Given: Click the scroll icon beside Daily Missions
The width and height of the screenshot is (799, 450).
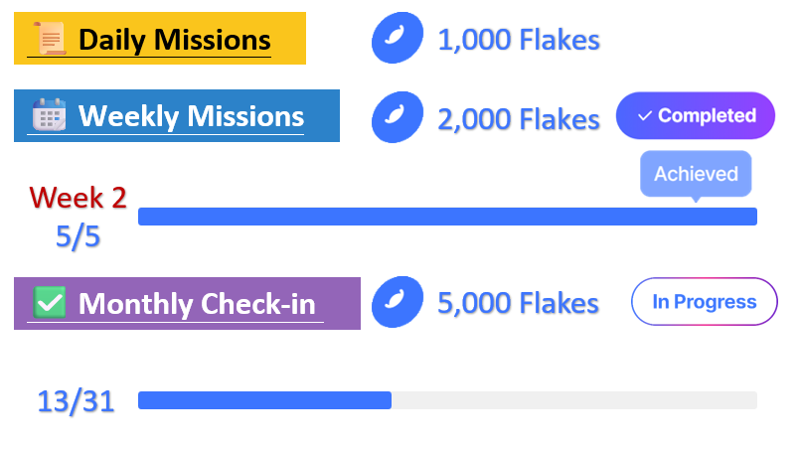Looking at the screenshot, I should click(50, 40).
